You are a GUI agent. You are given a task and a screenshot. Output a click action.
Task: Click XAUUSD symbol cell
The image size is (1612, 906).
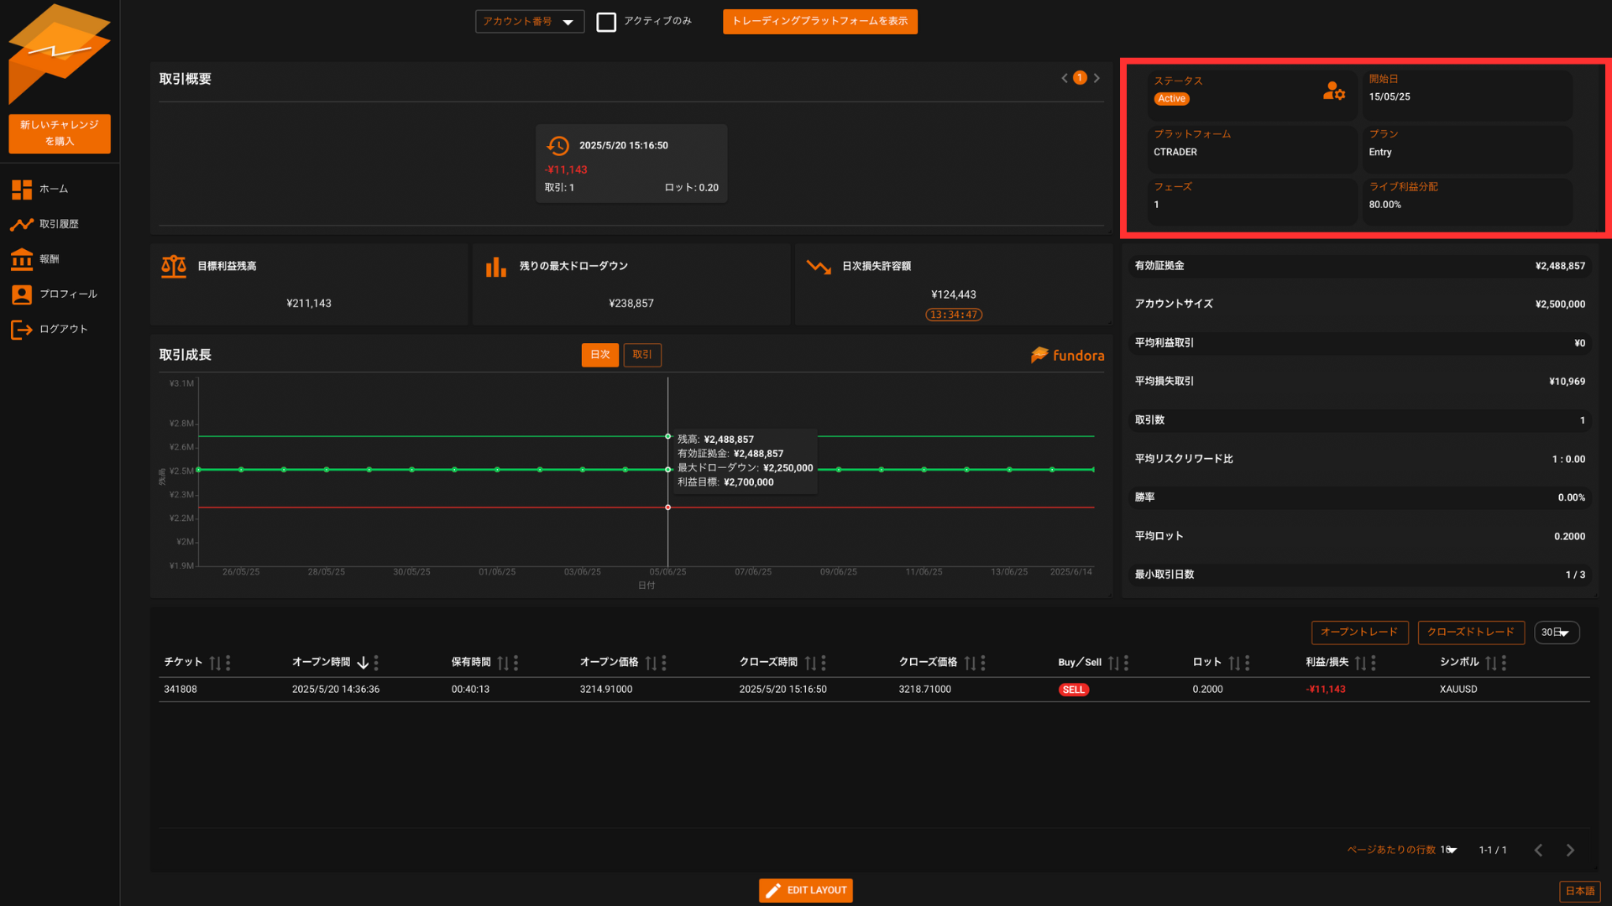pos(1458,690)
